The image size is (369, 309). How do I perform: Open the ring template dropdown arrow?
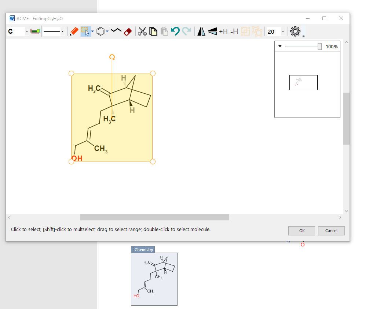pos(107,31)
